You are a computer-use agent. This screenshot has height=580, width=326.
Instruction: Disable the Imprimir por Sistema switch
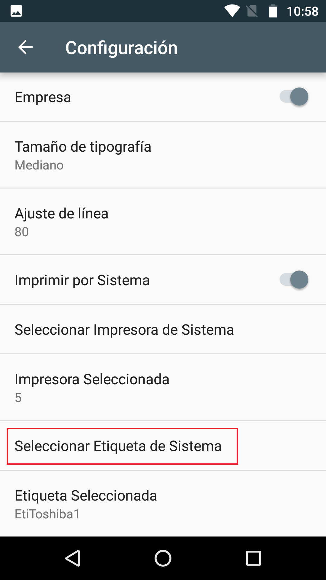(294, 280)
